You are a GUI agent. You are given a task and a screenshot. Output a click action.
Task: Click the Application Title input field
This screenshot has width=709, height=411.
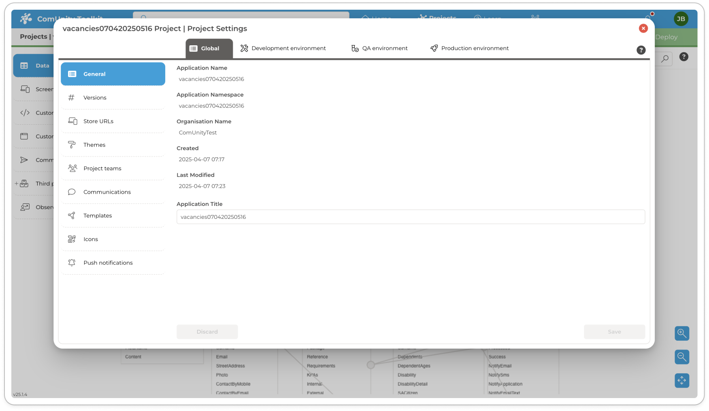point(410,217)
